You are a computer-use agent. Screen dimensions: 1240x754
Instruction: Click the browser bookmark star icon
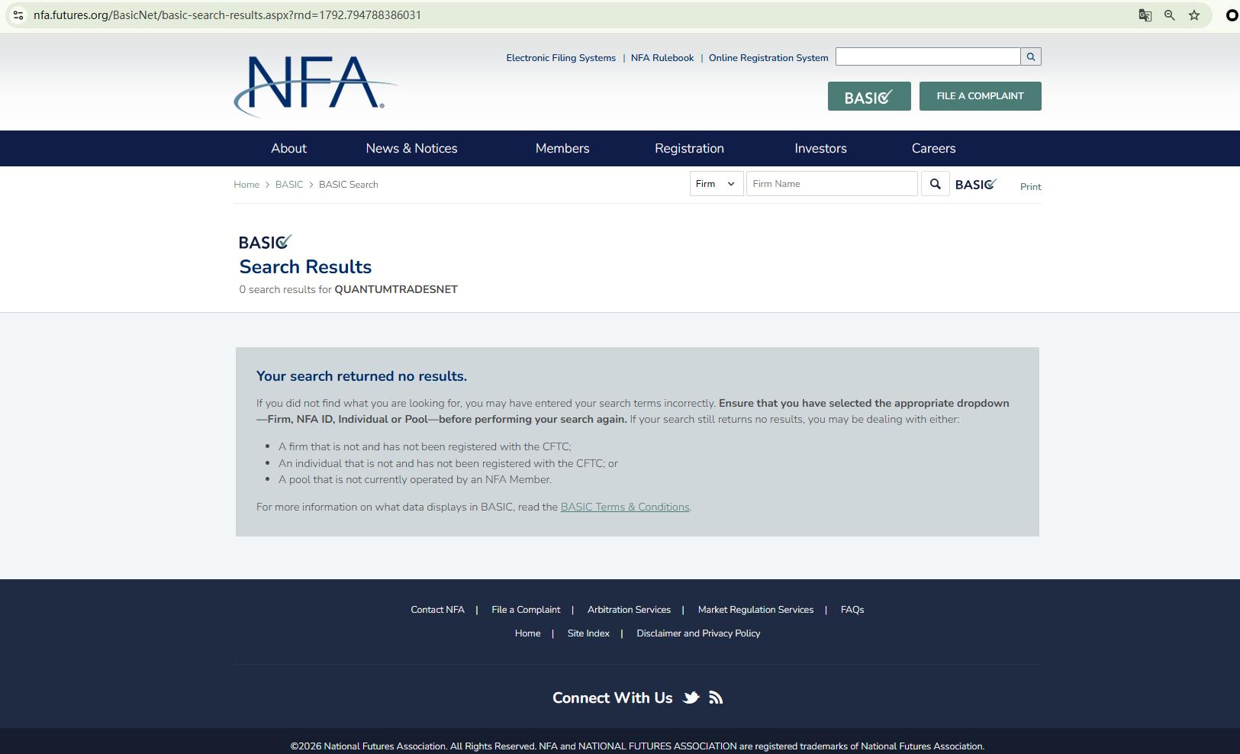tap(1194, 15)
